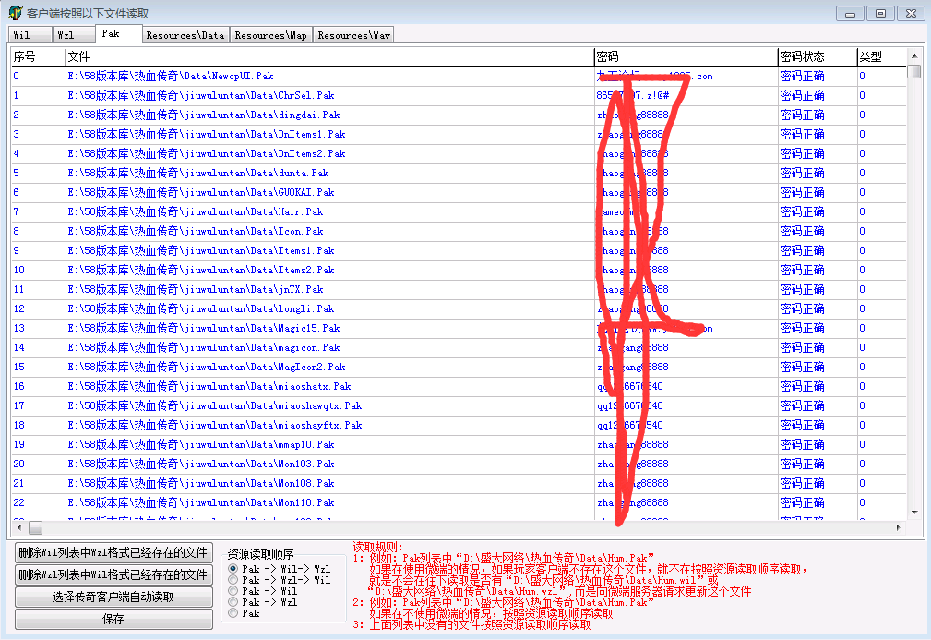931x640 pixels.
Task: Click 选择传奇客户端自动读取 button
Action: point(113,597)
